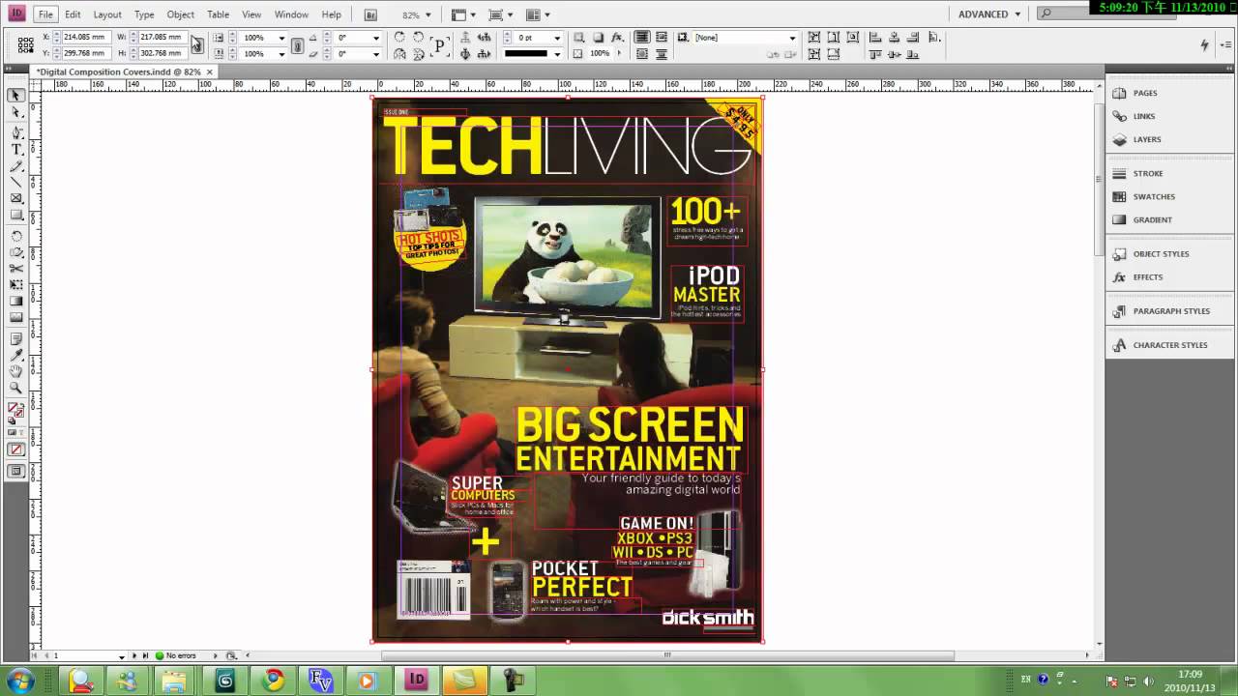
Task: Toggle Apply None fill swatch in toolbox
Action: click(16, 449)
